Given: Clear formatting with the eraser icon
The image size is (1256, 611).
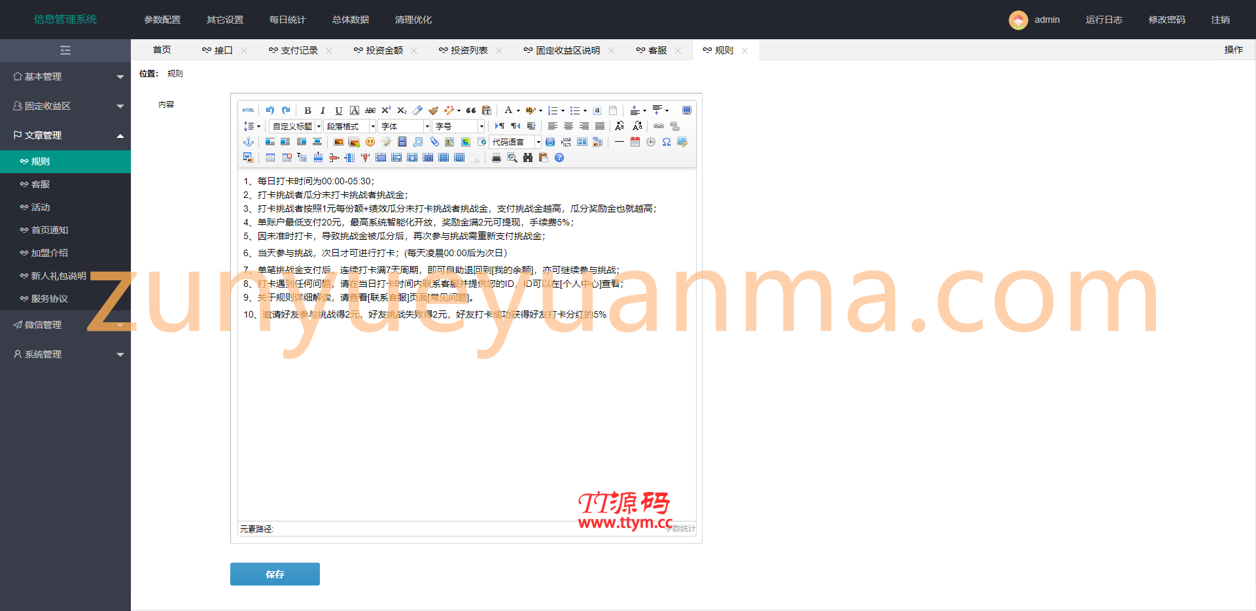Looking at the screenshot, I should 417,110.
